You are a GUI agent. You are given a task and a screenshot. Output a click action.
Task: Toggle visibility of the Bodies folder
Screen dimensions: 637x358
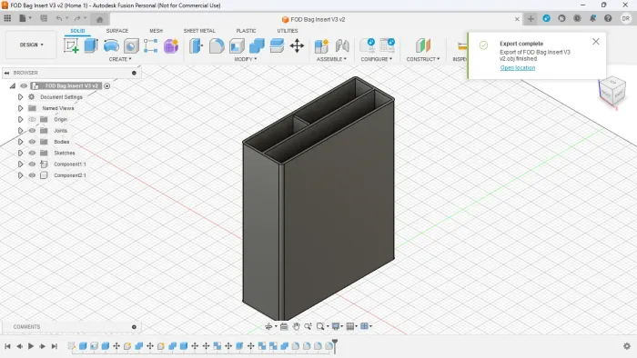click(32, 142)
